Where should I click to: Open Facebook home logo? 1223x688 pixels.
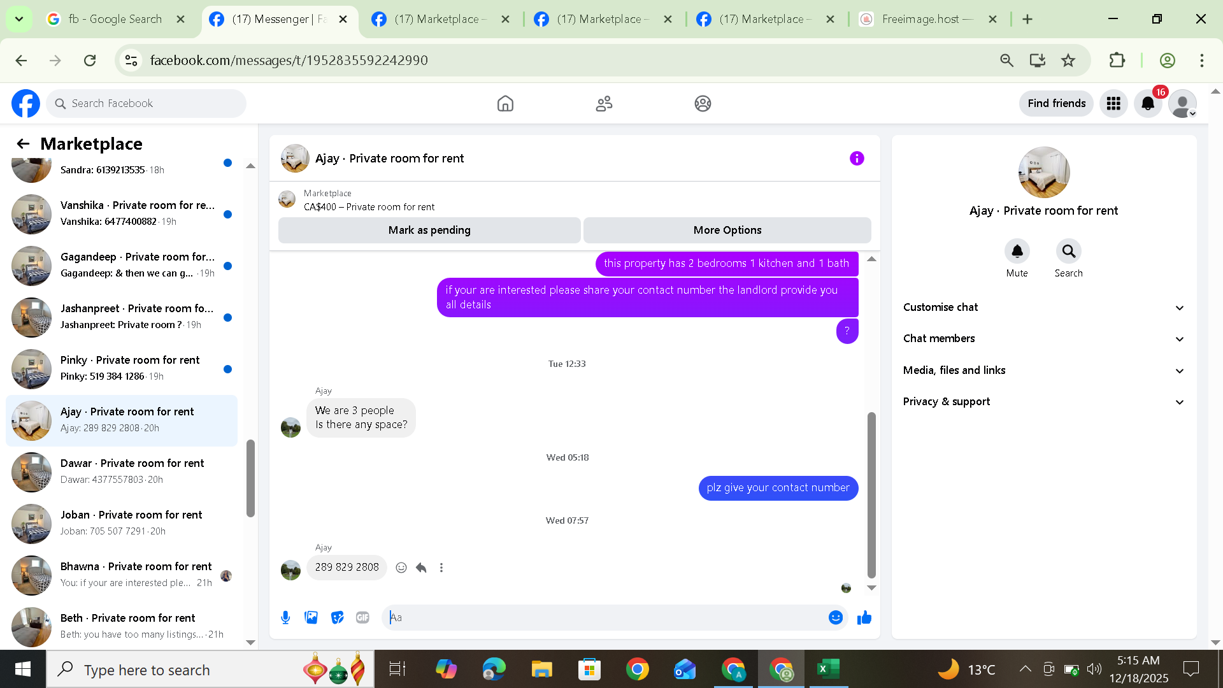point(25,103)
